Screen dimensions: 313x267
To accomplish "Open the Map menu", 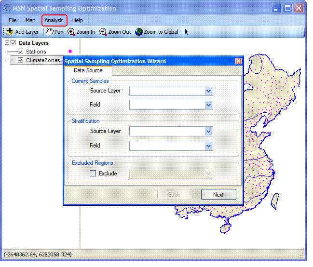I will click(30, 20).
